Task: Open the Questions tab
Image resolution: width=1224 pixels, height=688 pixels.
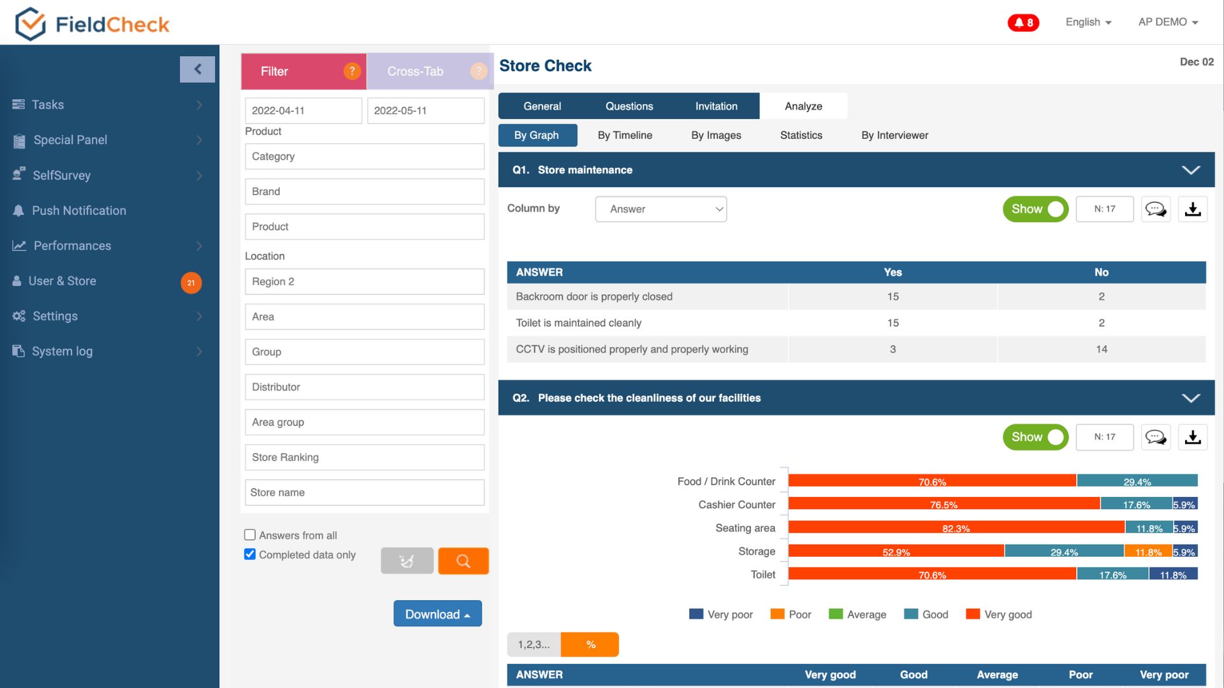Action: 629,106
